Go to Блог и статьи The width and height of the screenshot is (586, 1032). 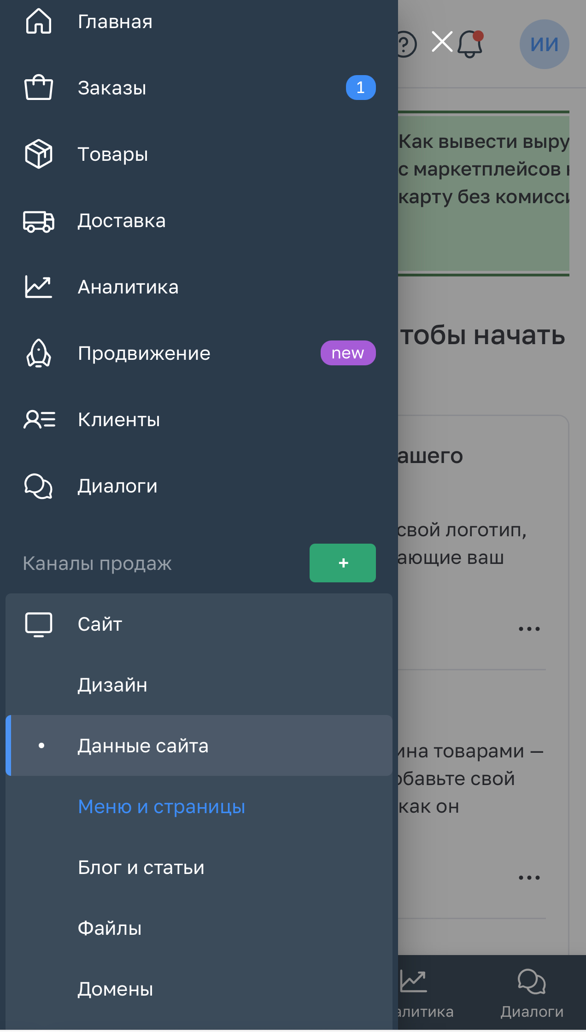click(141, 868)
